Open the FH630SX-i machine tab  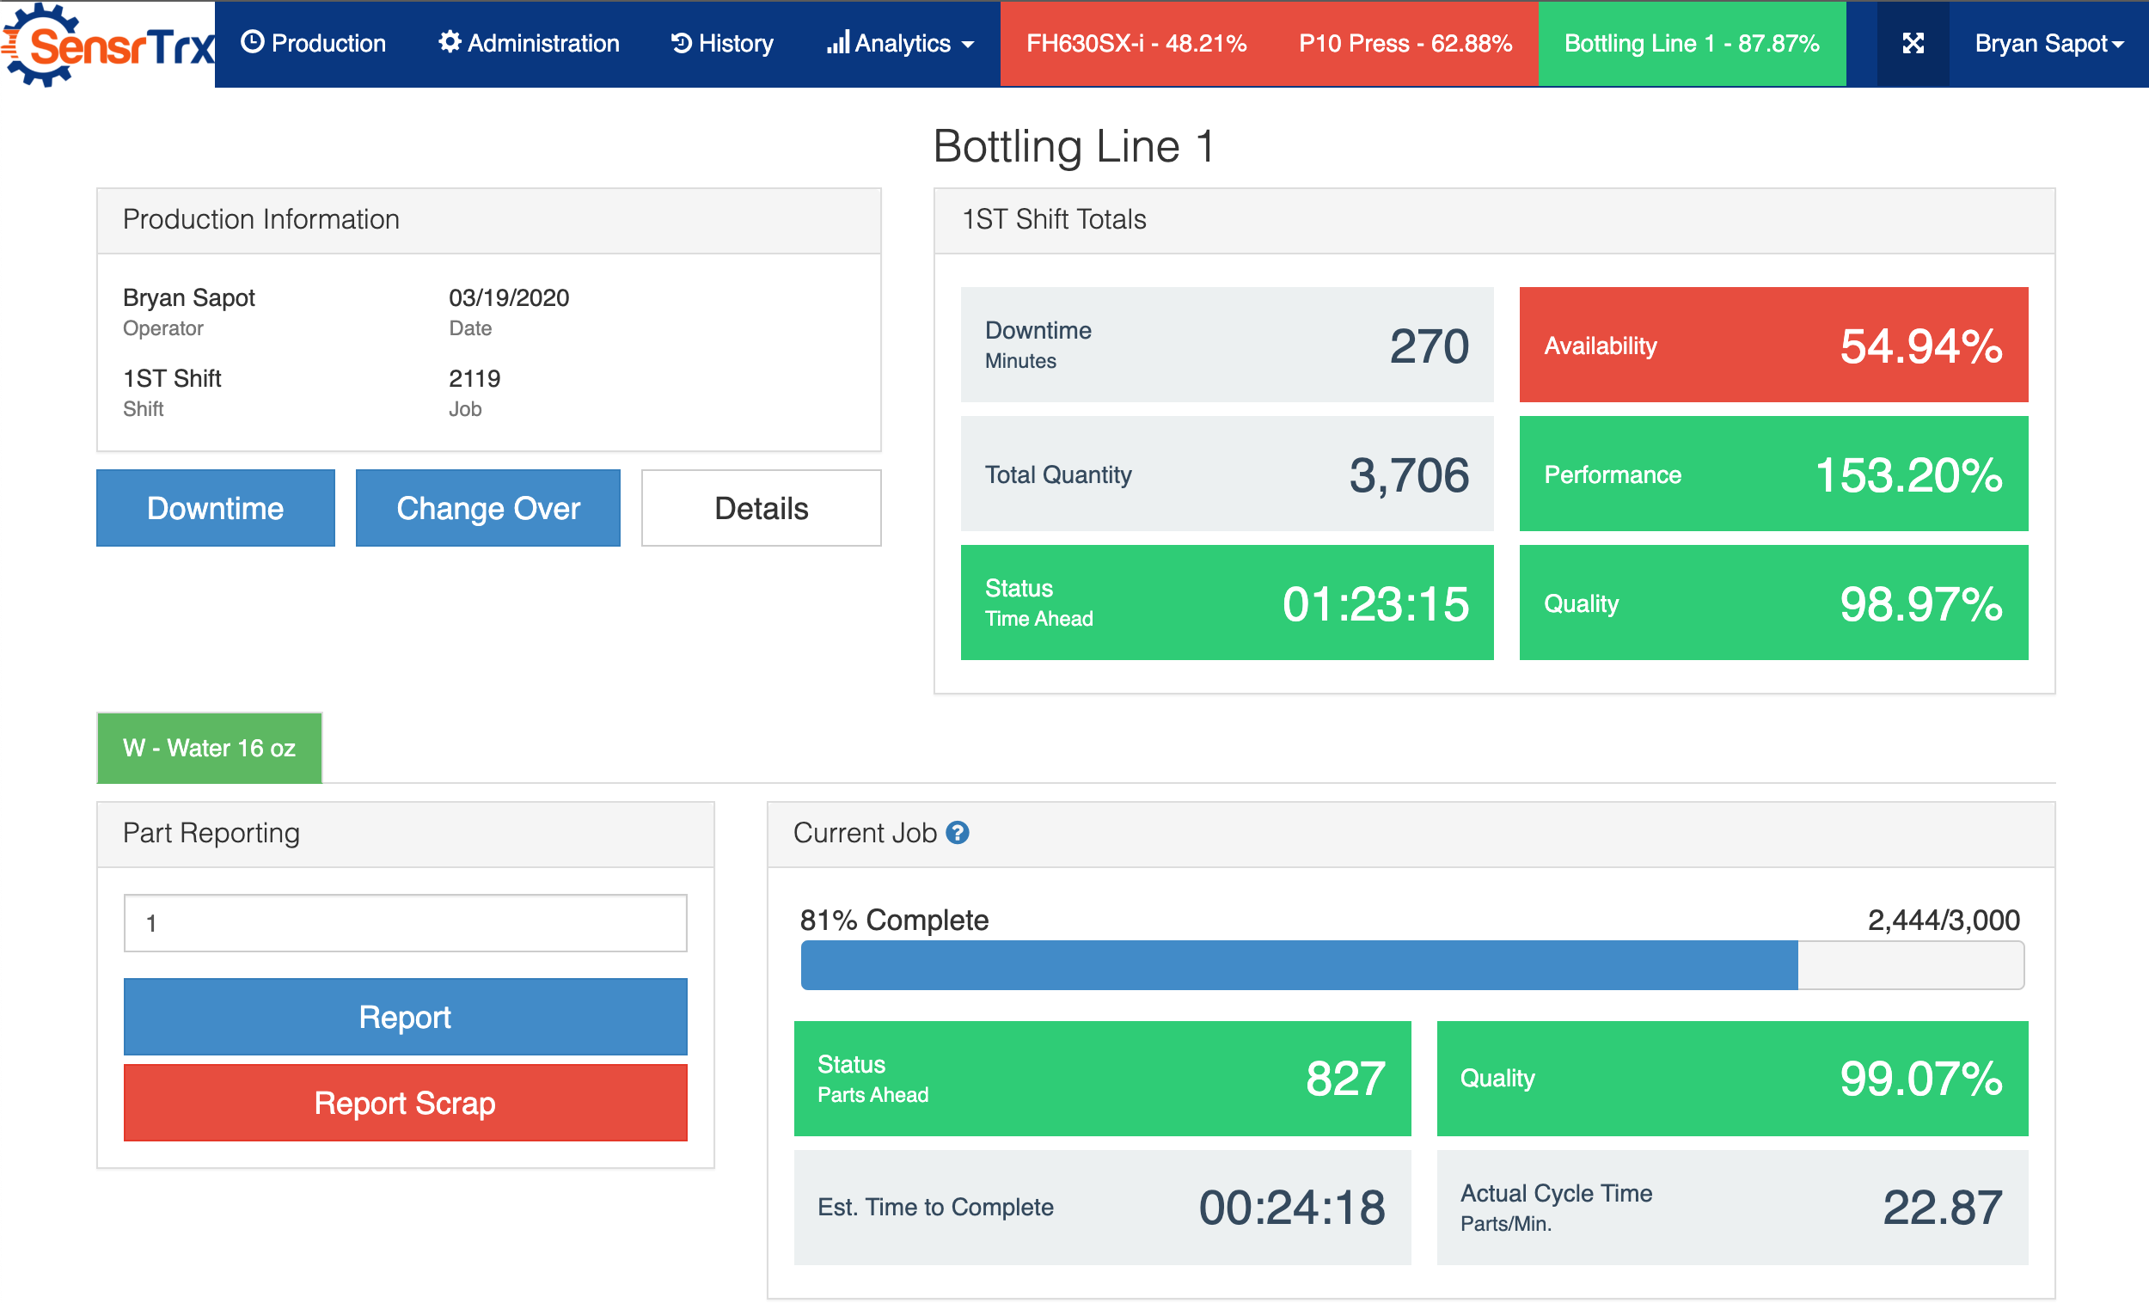tap(1136, 43)
